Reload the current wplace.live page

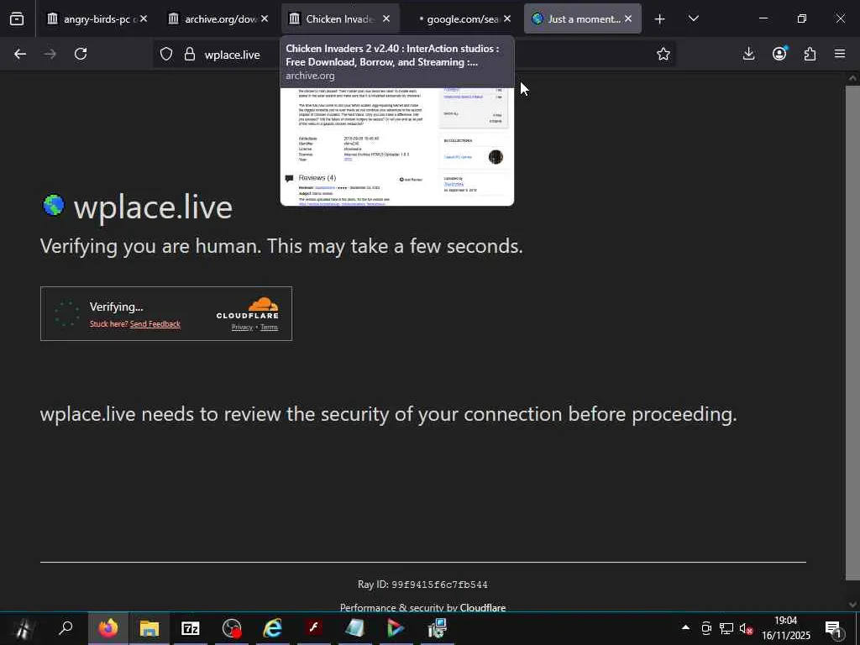[x=81, y=54]
